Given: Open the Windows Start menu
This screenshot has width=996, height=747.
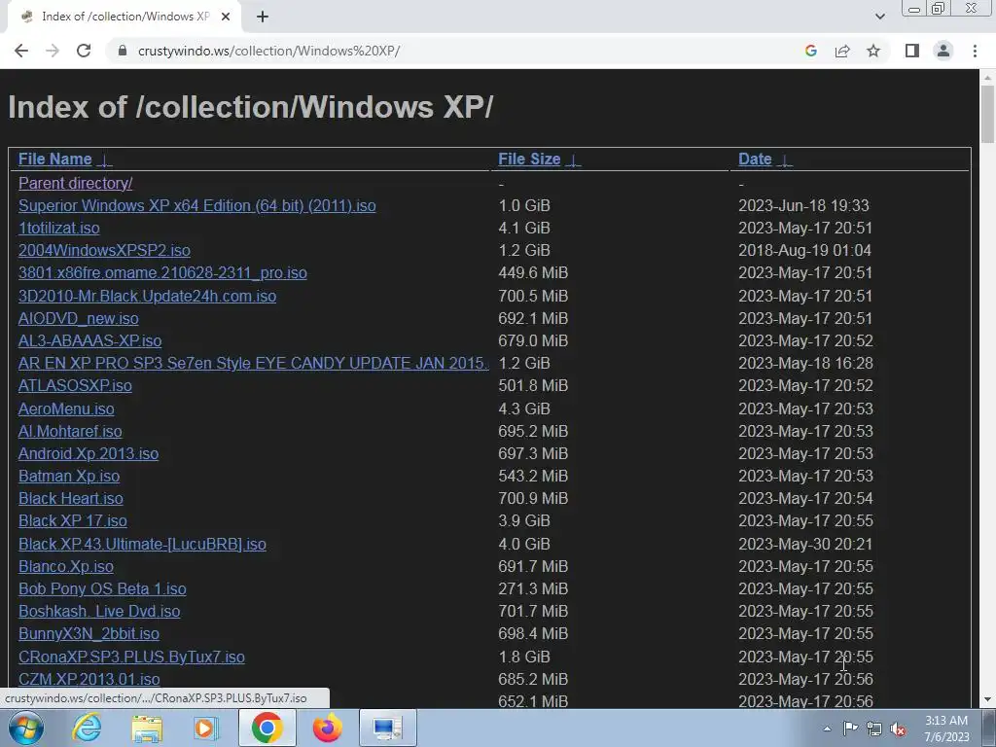Looking at the screenshot, I should [x=26, y=728].
